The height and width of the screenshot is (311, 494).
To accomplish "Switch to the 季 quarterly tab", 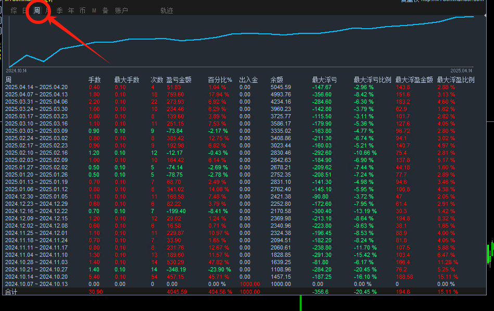I will tap(59, 10).
